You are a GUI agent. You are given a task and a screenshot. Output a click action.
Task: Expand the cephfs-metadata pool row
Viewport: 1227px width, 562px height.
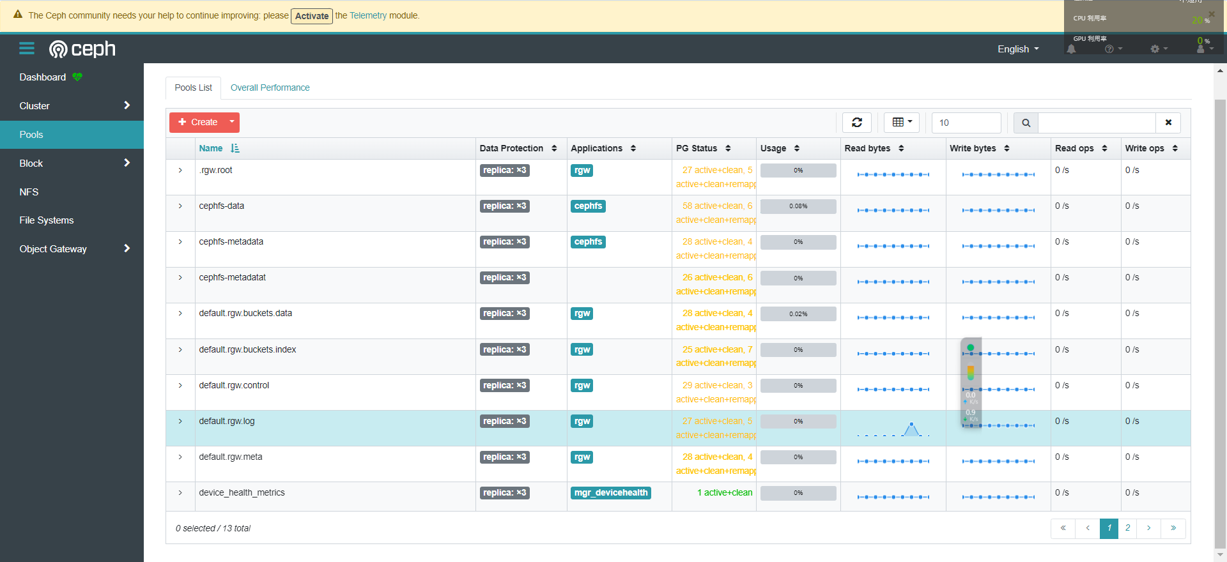click(x=180, y=242)
